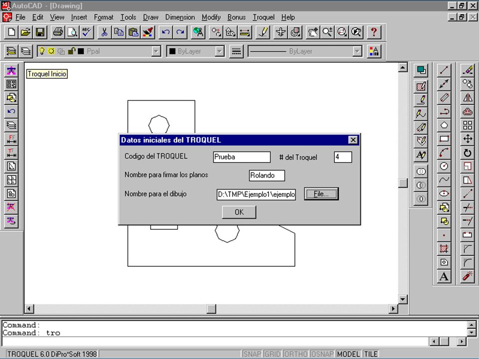Screen dimensions: 479x359
Task: Expand the ByLayer linetype dropdown
Action: 357,51
